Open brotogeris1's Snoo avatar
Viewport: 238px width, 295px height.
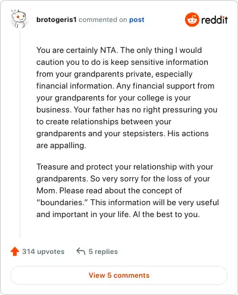(x=18, y=19)
